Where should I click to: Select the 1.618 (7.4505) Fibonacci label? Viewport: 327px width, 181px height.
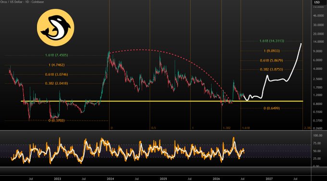click(x=57, y=55)
